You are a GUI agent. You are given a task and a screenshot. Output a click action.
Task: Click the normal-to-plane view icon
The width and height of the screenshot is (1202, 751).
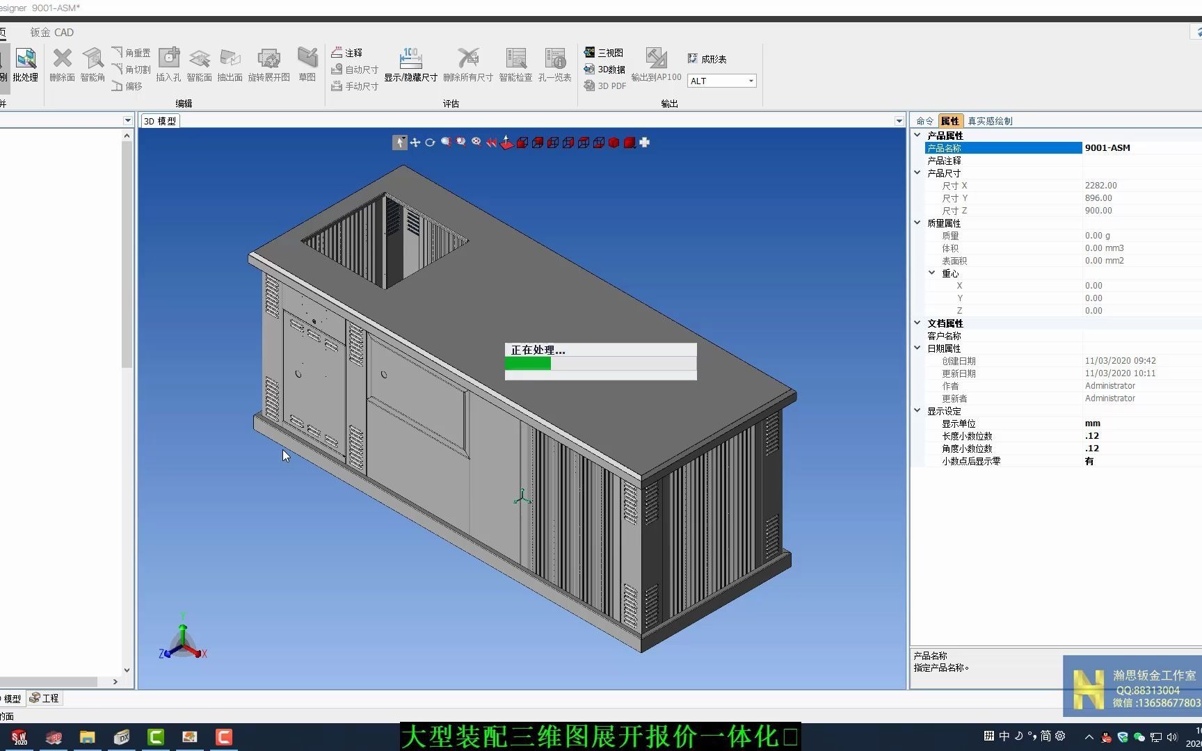pyautogui.click(x=506, y=143)
